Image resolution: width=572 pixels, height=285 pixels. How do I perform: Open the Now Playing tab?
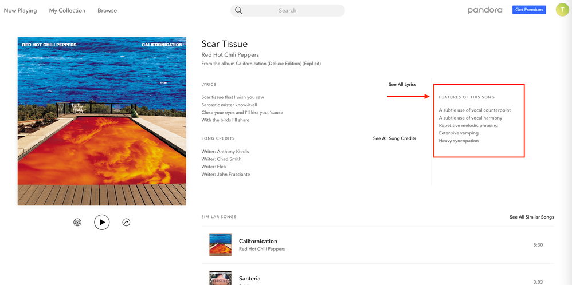tap(20, 10)
